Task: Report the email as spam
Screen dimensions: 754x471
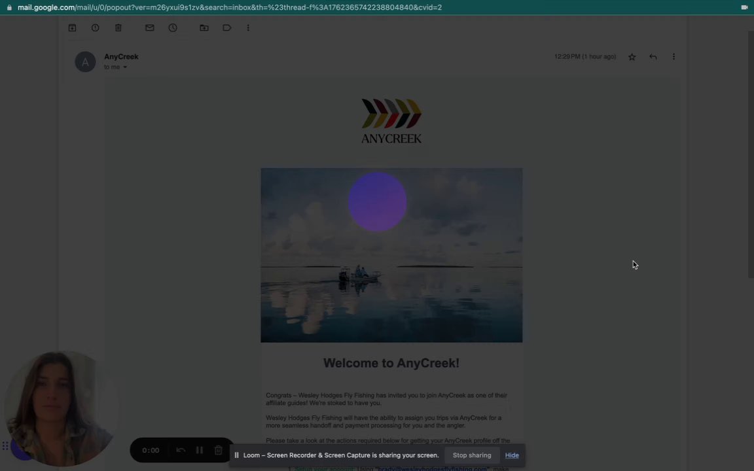Action: coord(95,28)
